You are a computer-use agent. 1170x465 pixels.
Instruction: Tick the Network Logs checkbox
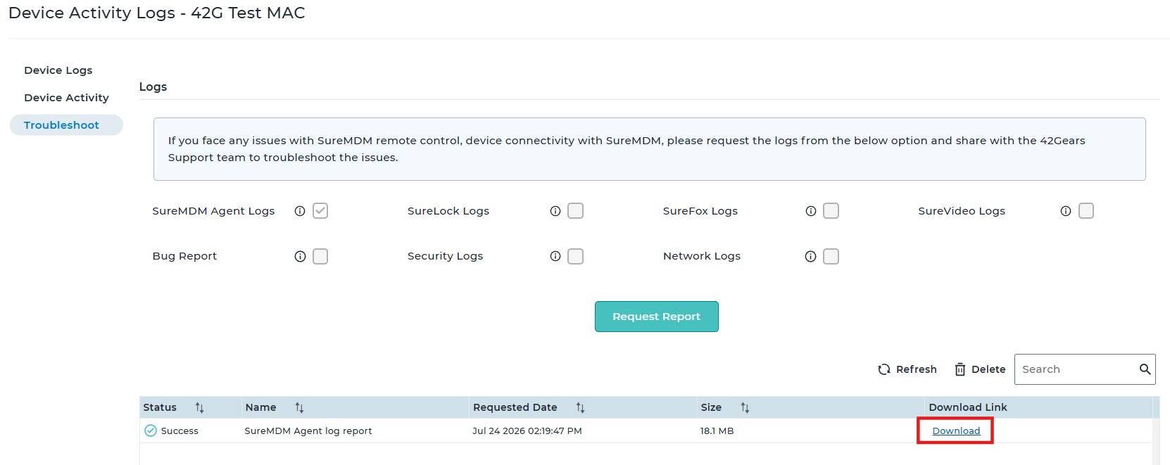831,256
